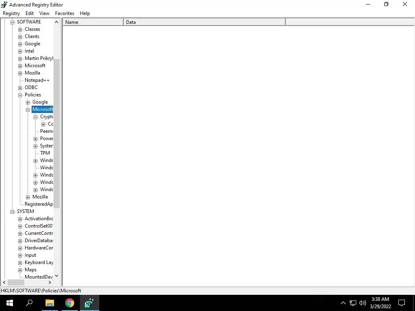
Task: Expand the Clients key
Action: [x=20, y=37]
